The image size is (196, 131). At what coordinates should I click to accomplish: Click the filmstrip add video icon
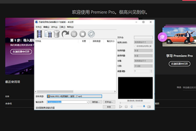pyautogui.click(x=39, y=34)
